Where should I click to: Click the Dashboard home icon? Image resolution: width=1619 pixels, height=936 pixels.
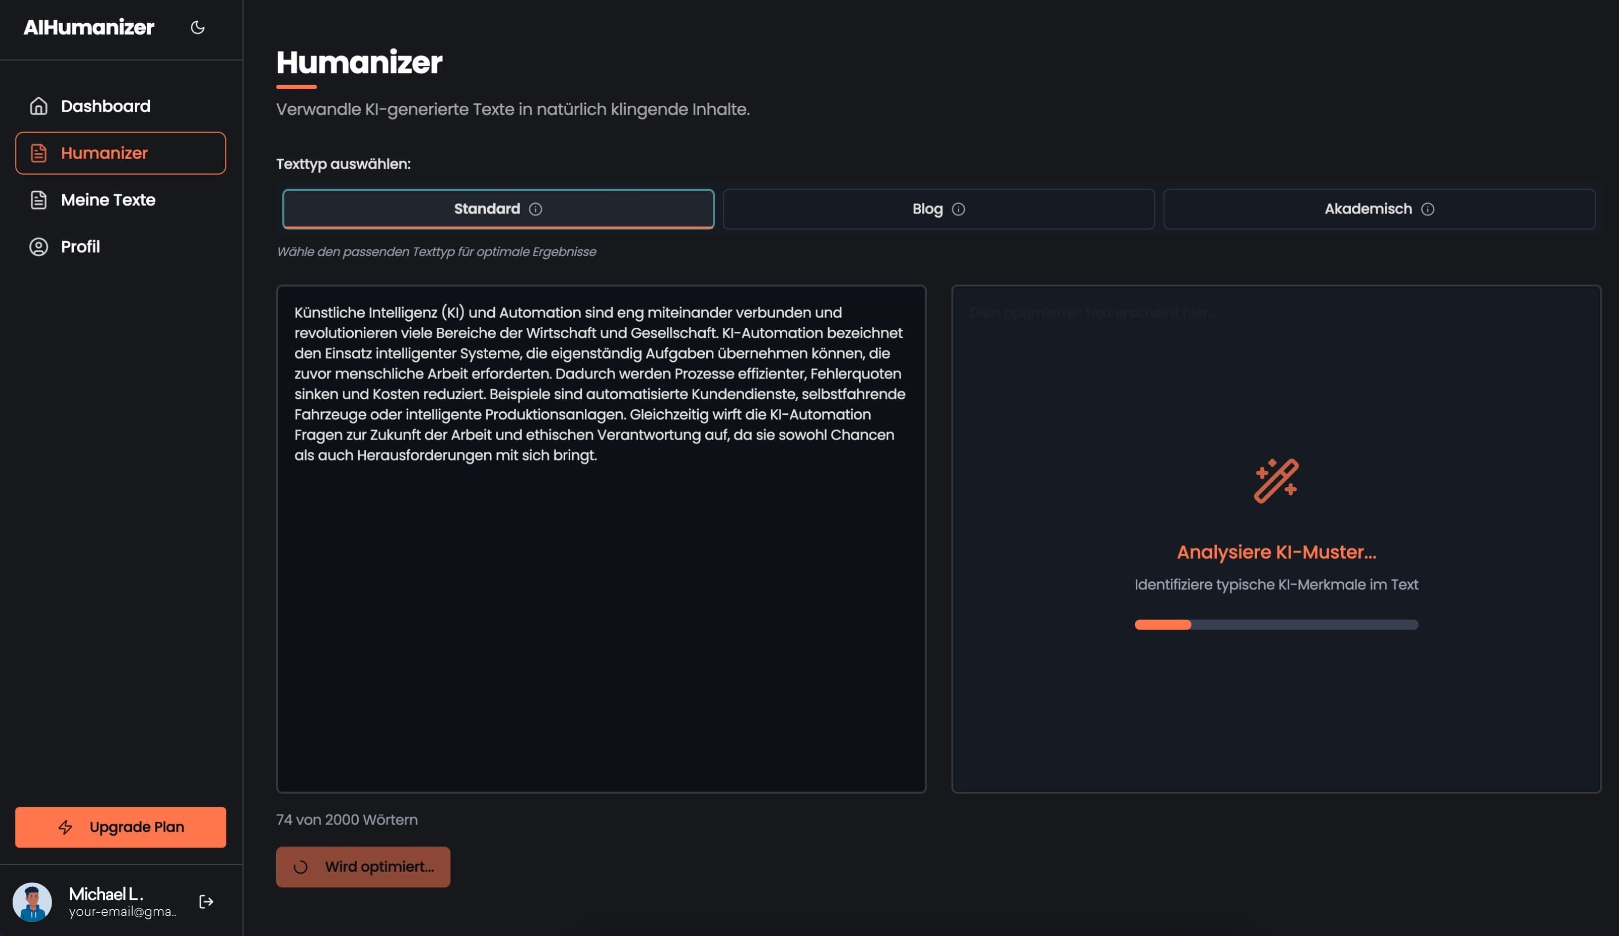pyautogui.click(x=38, y=106)
